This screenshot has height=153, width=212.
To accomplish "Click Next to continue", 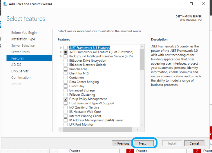I will click(x=144, y=143).
